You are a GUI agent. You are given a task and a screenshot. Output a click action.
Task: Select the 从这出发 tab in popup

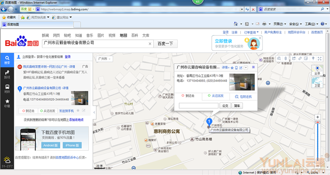[216, 96]
